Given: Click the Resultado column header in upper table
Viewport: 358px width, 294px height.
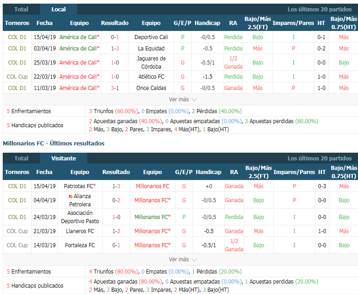Looking at the screenshot, I should [115, 23].
